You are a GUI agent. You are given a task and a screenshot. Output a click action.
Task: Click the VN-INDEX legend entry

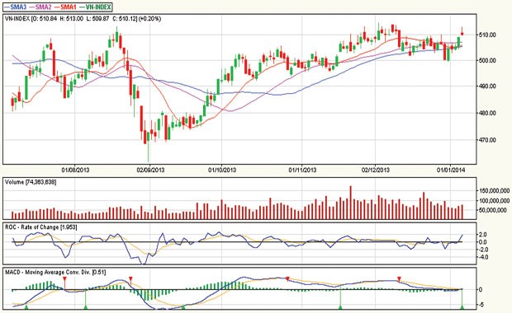[x=95, y=7]
